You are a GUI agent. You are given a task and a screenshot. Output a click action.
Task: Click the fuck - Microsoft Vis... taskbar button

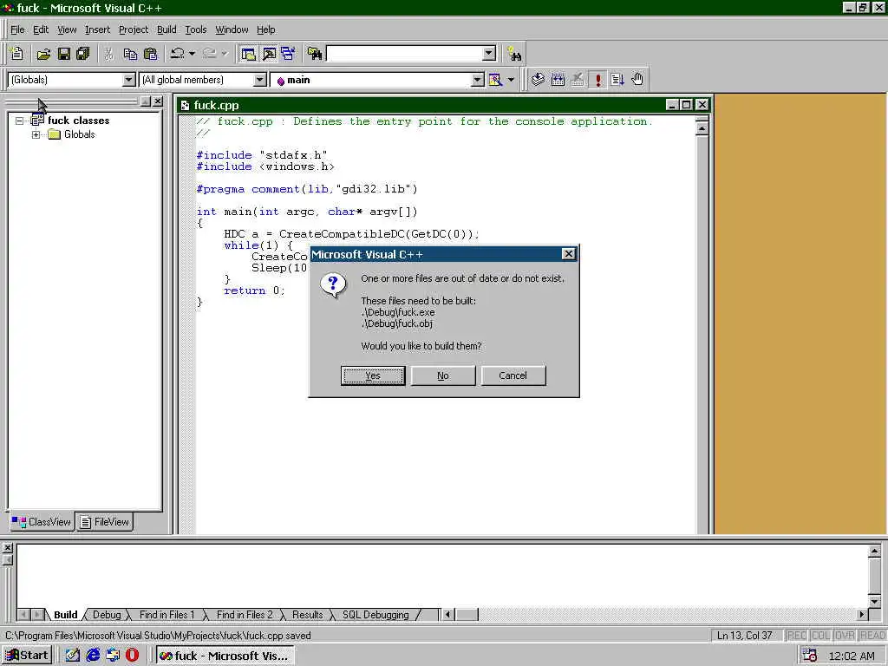tap(225, 656)
